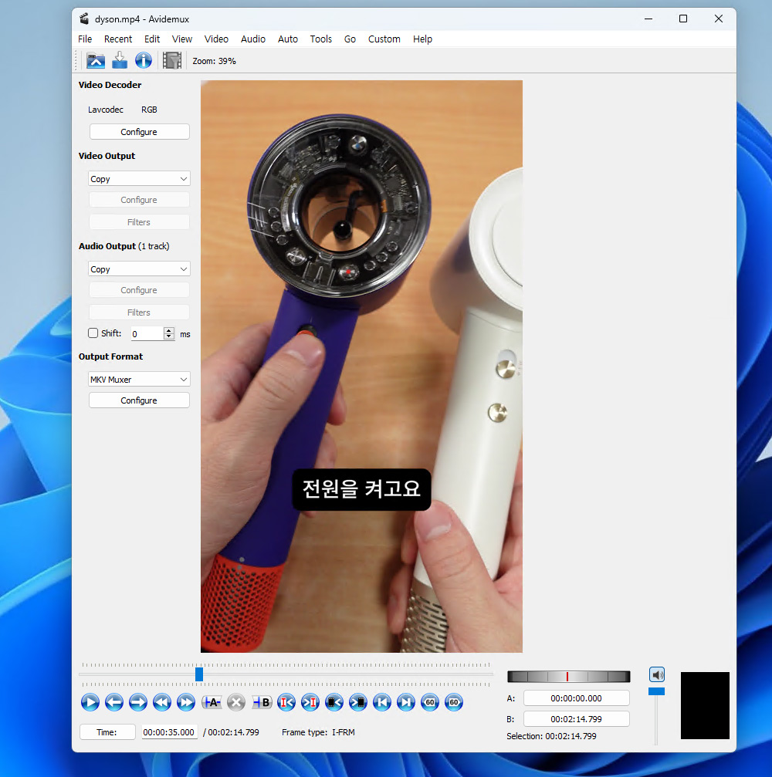Open the Recent menu
The width and height of the screenshot is (772, 777).
pyautogui.click(x=118, y=39)
